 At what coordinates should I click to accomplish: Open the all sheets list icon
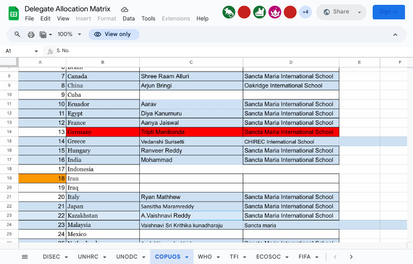[x=25, y=256]
